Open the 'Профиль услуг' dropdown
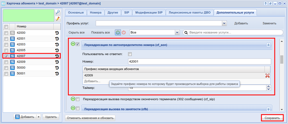Image resolution: width=288 pixels, height=124 pixels. pyautogui.click(x=224, y=24)
